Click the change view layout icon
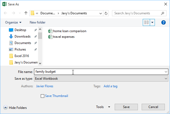 146,22
